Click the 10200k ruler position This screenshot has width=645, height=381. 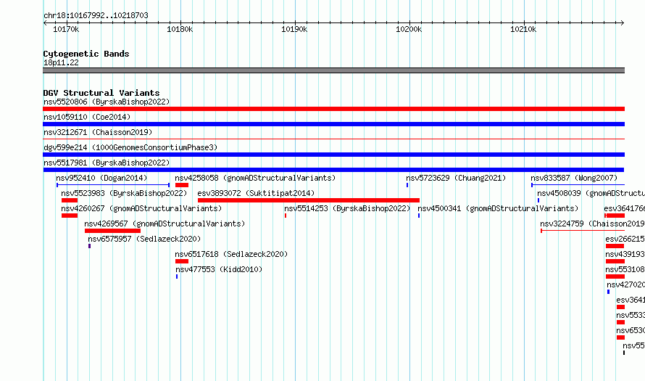(409, 29)
